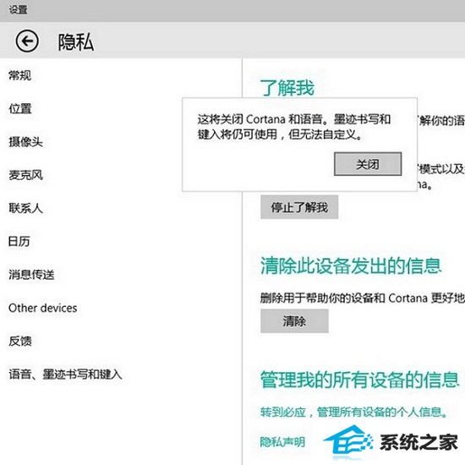Image resolution: width=465 pixels, height=465 pixels.
Task: Open the 转到必应 manage info link
Action: coord(353,412)
